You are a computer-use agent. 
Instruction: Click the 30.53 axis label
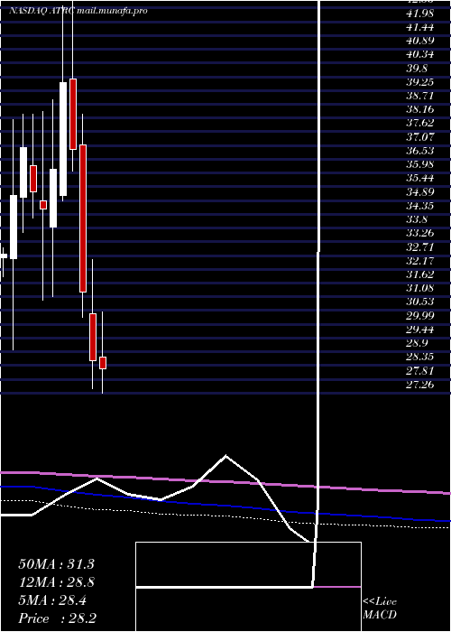coord(420,302)
